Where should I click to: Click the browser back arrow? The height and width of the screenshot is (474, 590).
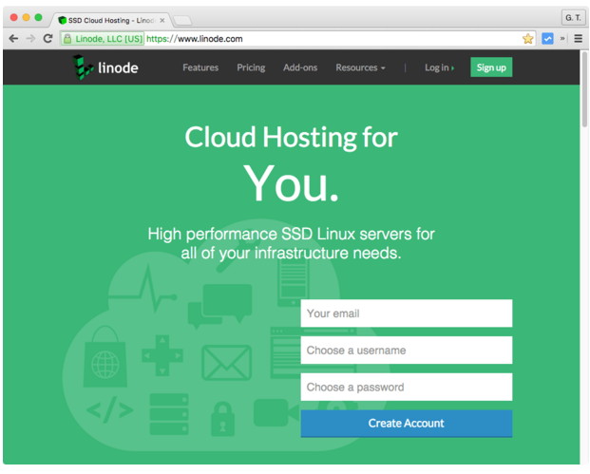[13, 39]
